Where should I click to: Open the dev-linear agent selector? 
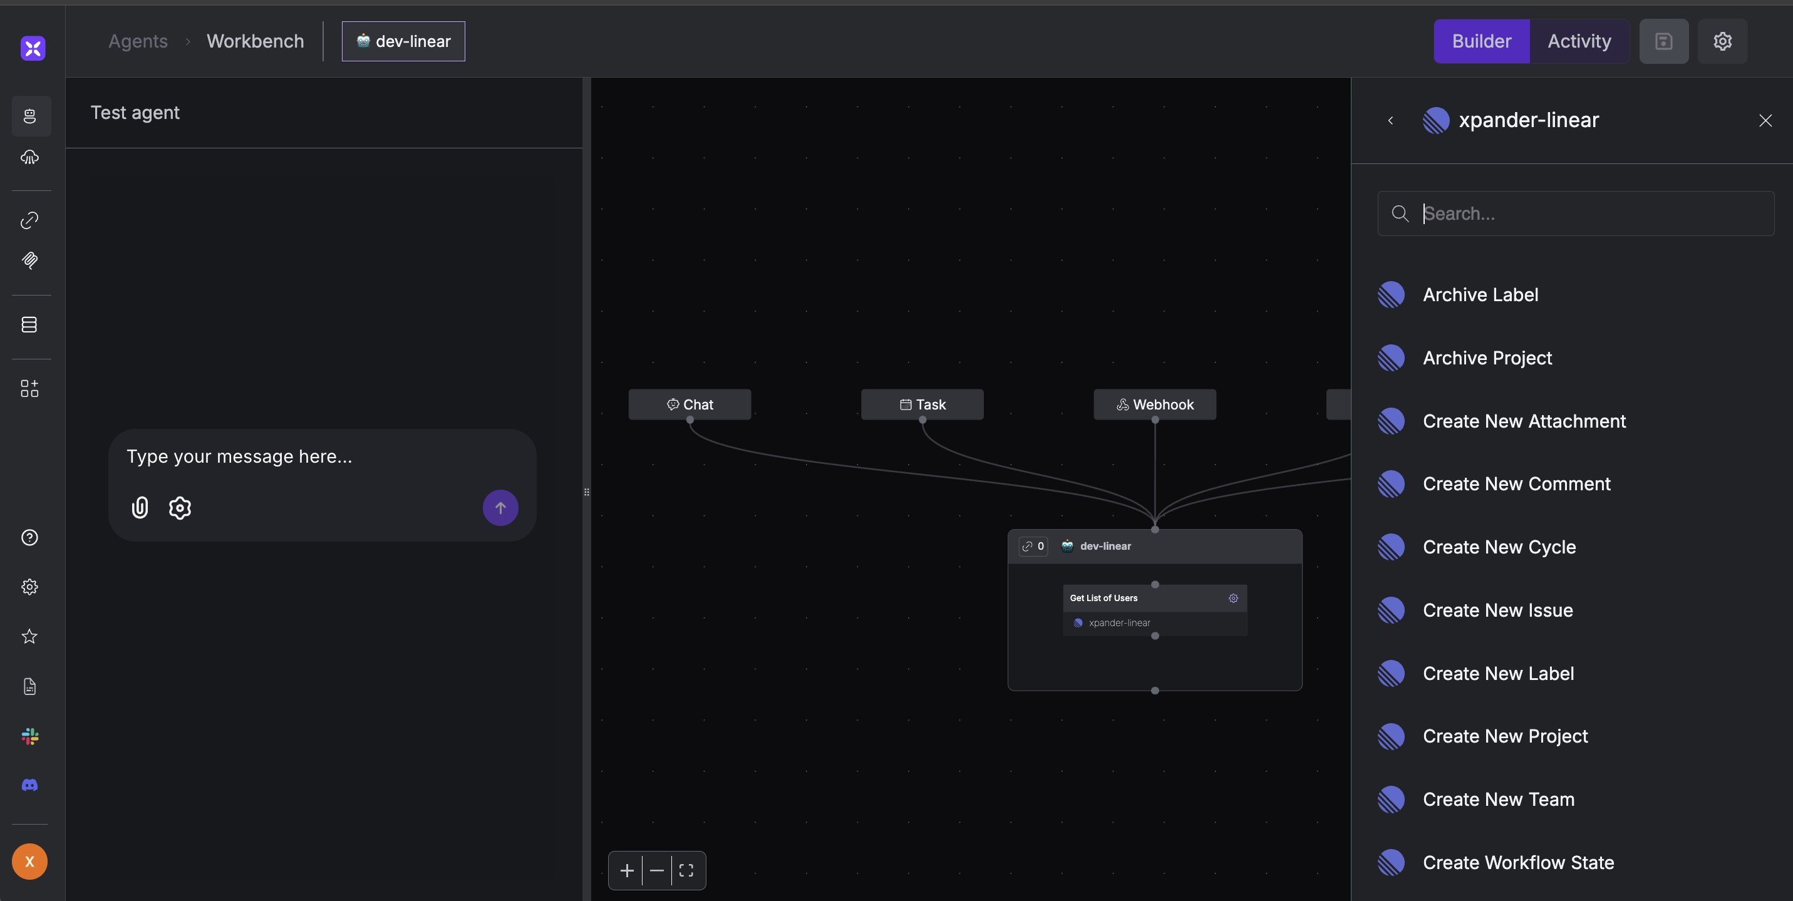coord(403,41)
